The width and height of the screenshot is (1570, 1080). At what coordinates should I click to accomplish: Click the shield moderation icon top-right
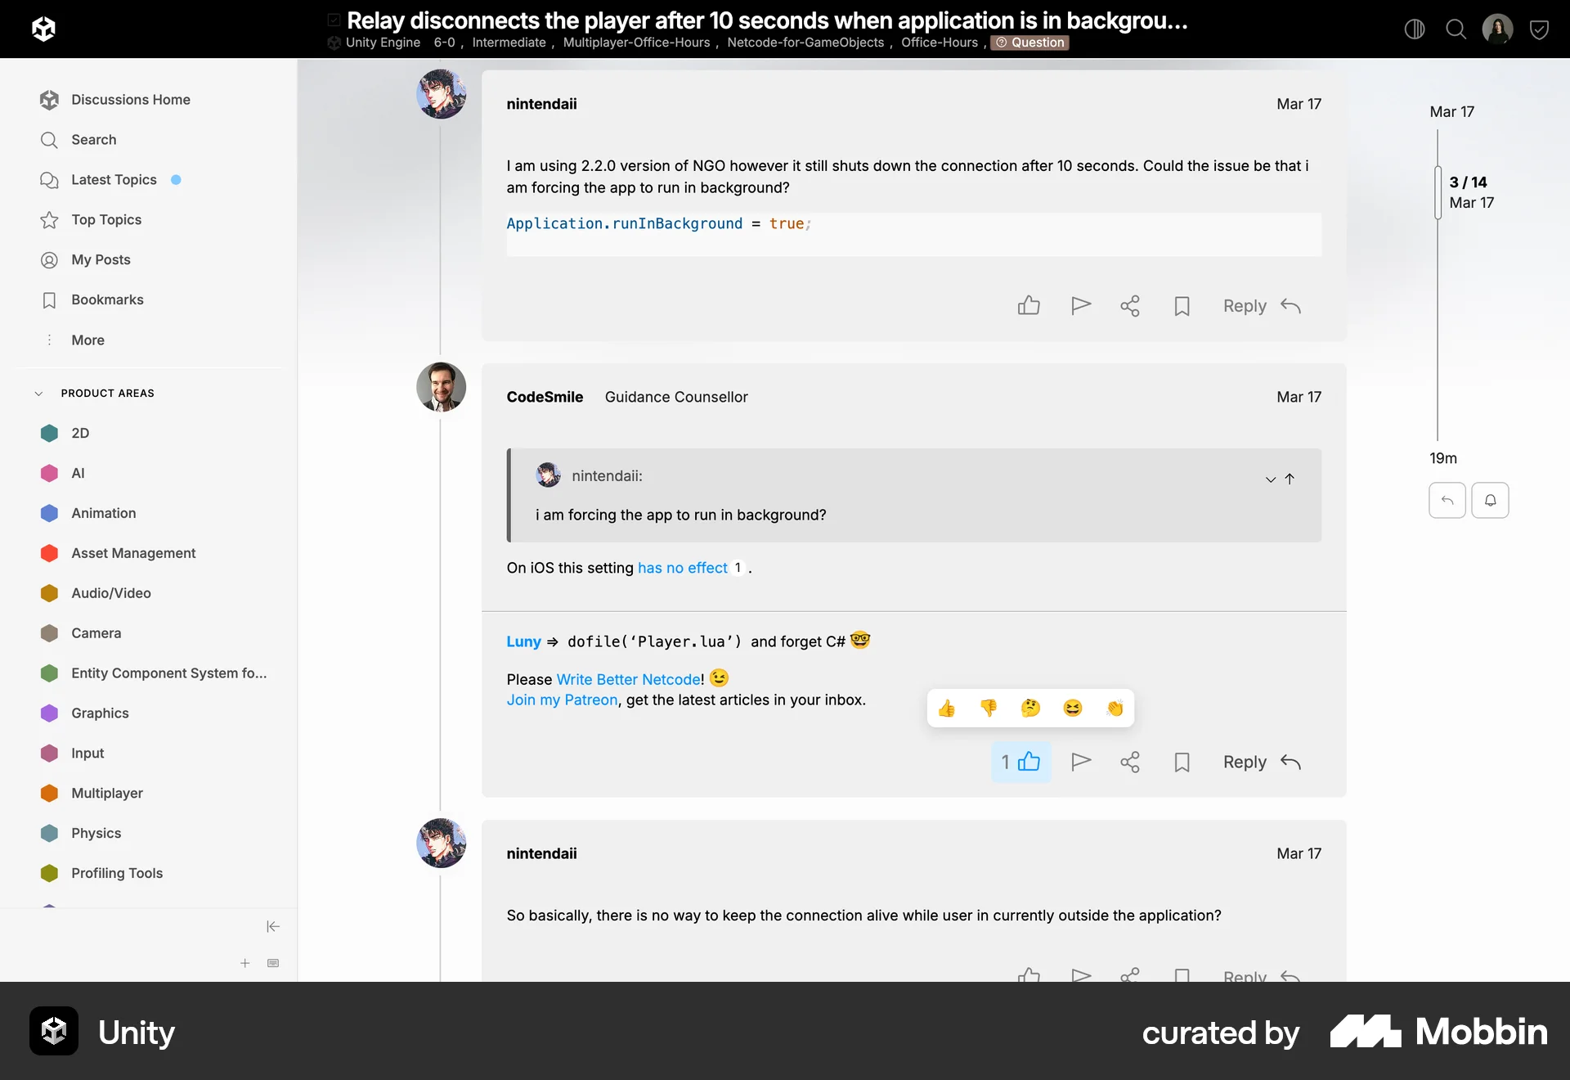tap(1541, 29)
